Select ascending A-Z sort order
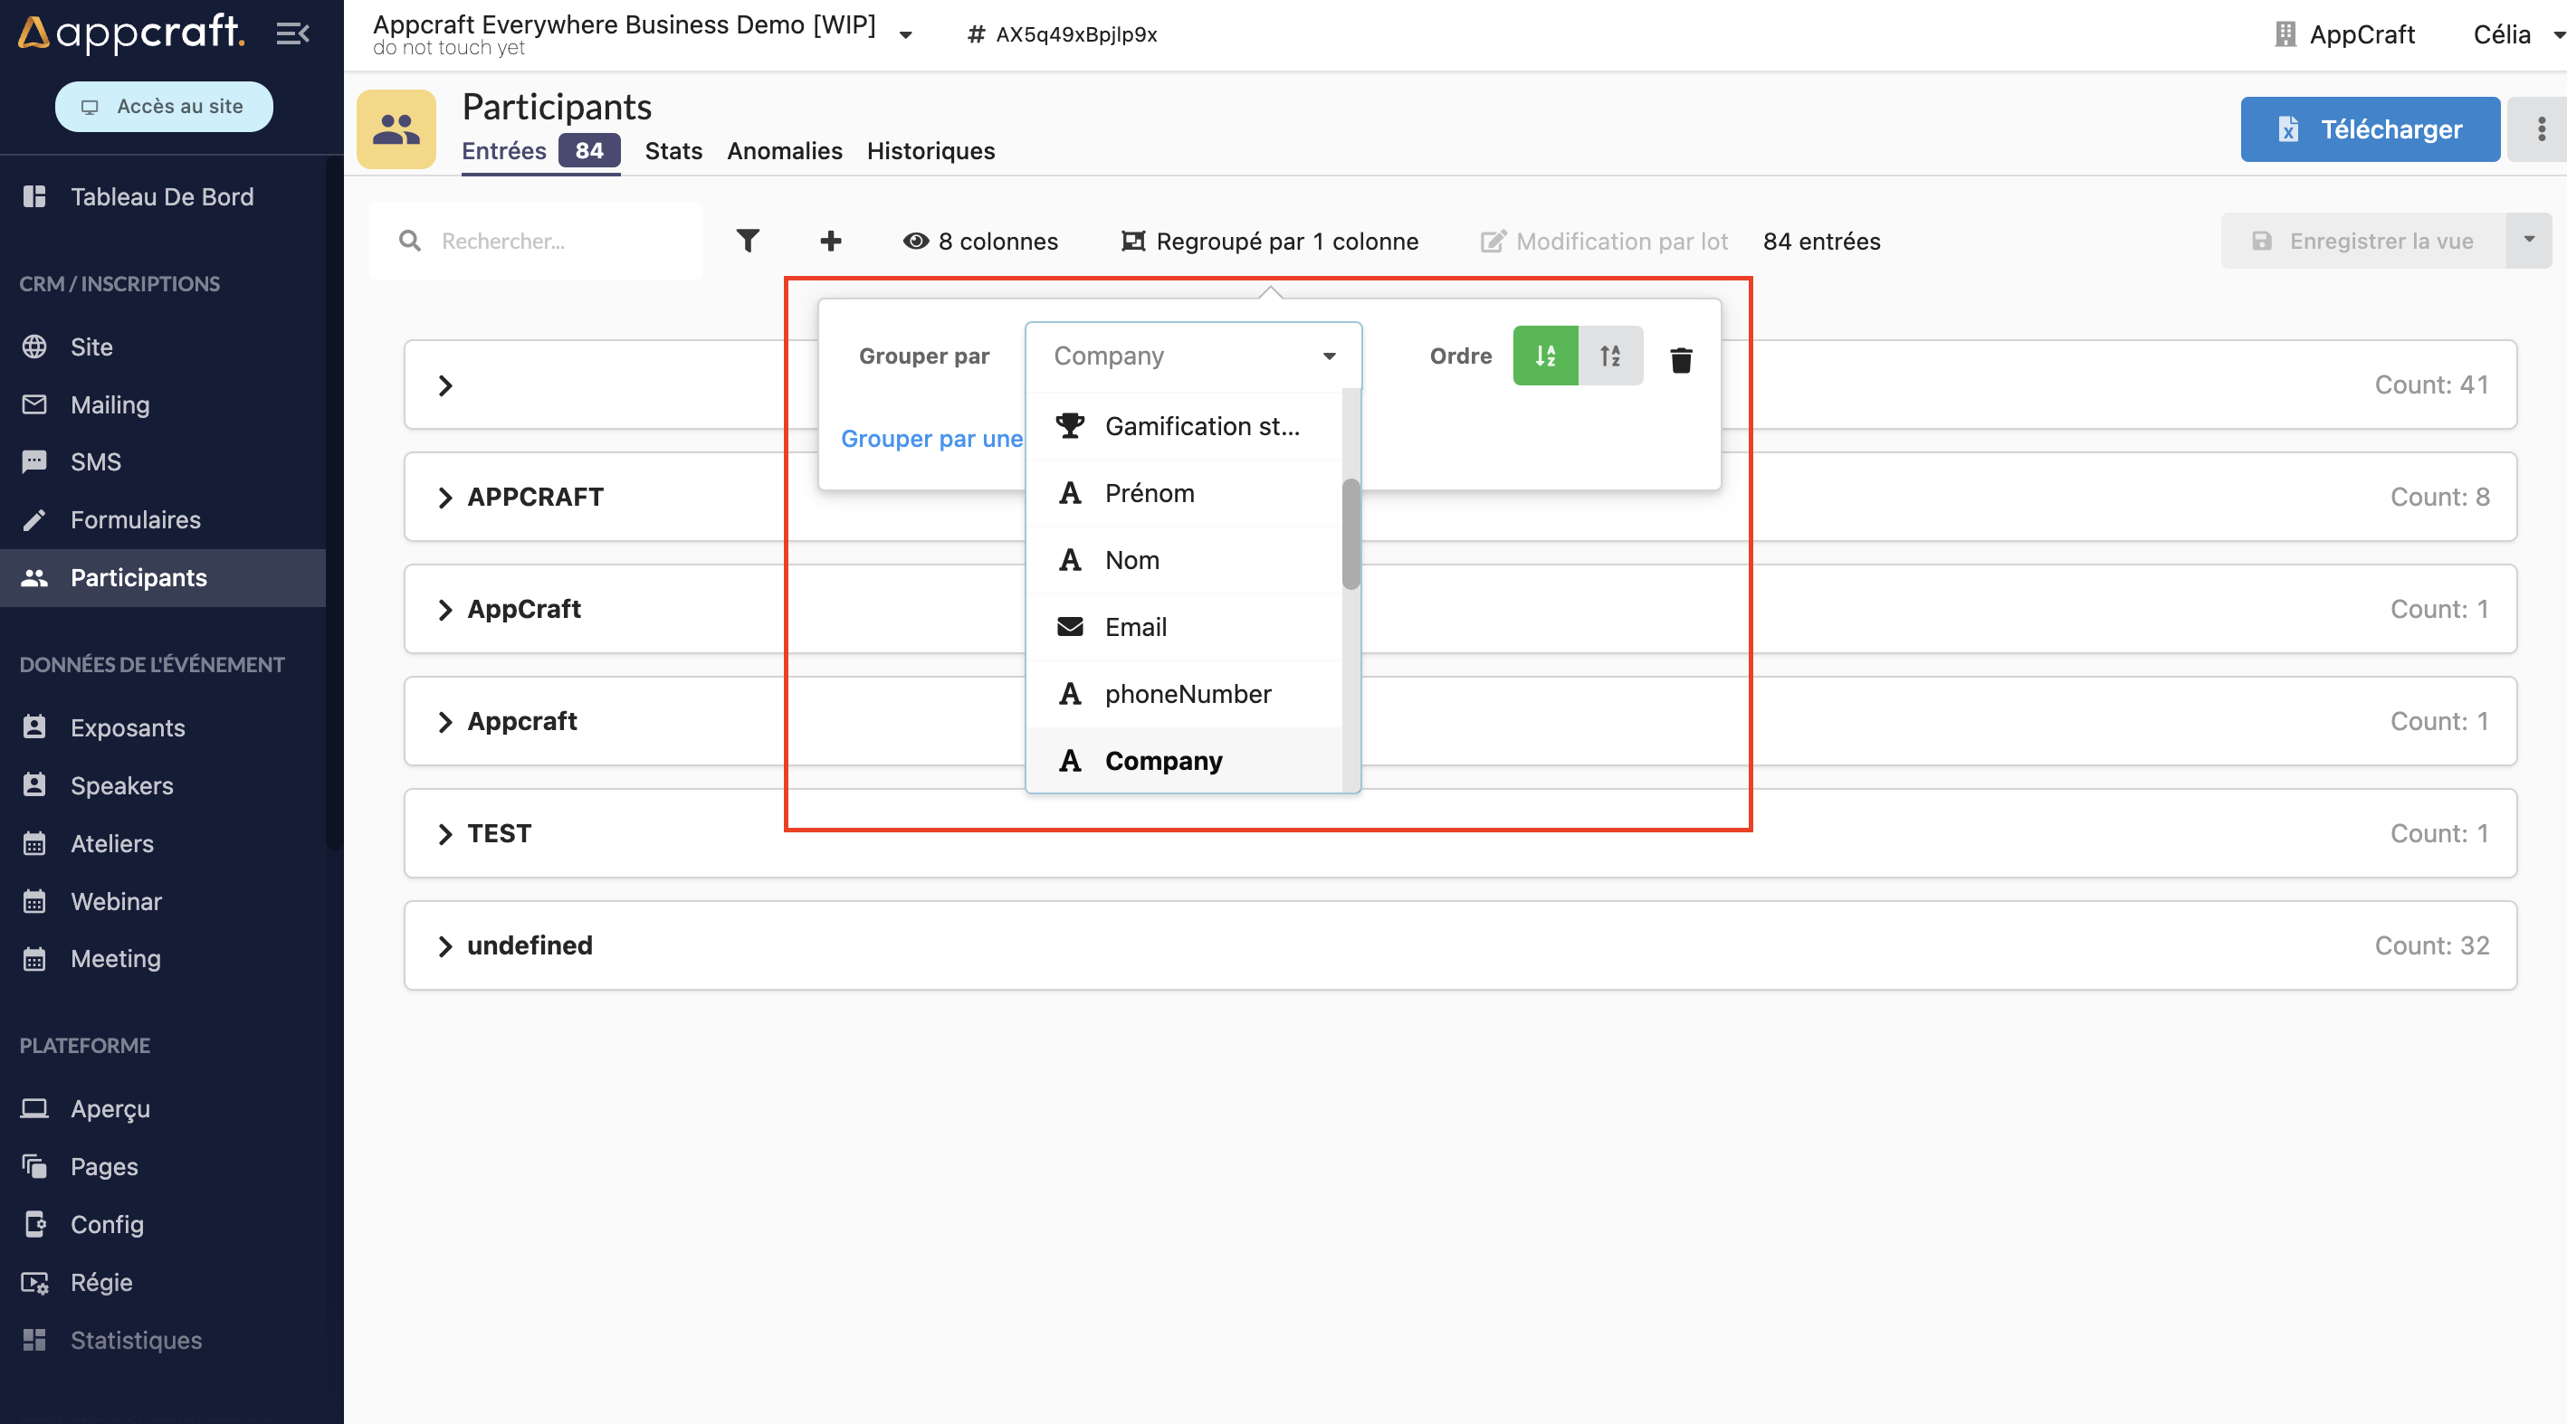The image size is (2567, 1424). 1544,356
